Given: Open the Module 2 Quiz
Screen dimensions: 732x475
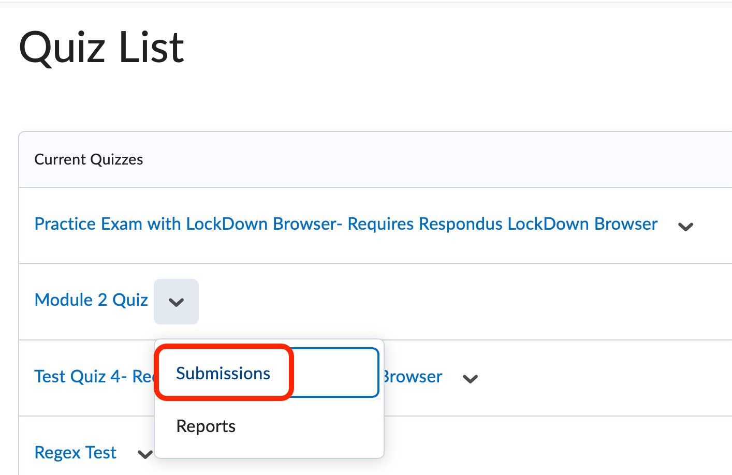Looking at the screenshot, I should tap(91, 300).
